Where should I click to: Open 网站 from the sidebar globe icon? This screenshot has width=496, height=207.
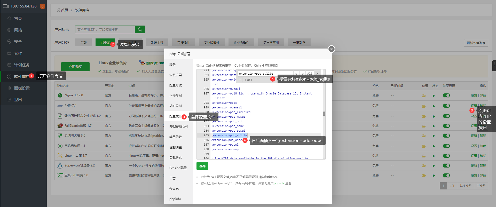9,30
